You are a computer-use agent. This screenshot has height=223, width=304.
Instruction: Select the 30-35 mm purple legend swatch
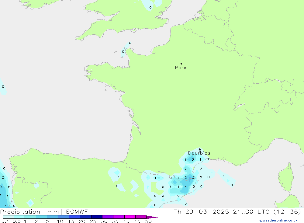(108, 217)
